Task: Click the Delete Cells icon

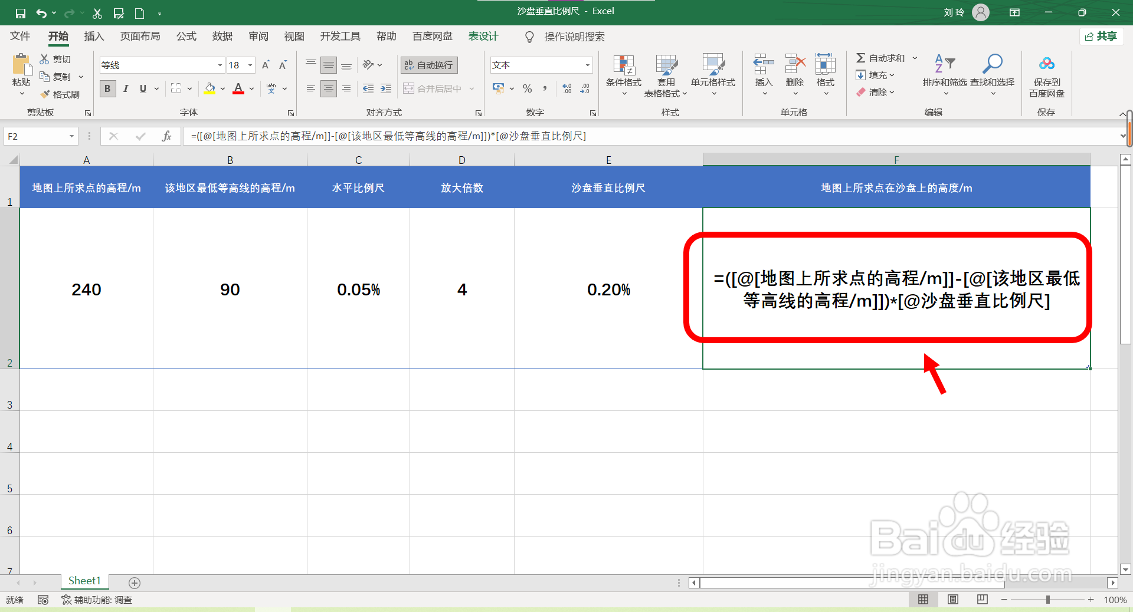Action: click(794, 75)
